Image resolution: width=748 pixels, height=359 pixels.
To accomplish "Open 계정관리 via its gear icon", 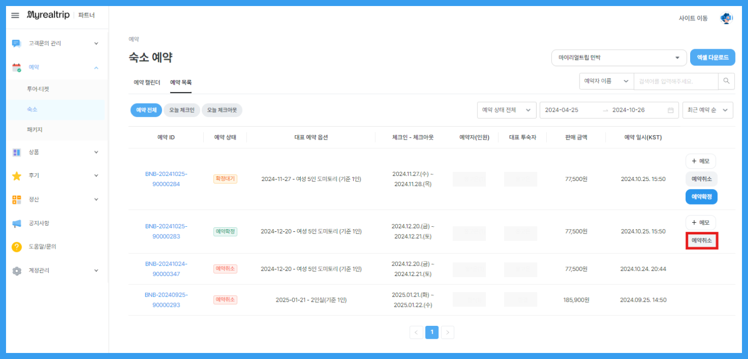I will (16, 270).
